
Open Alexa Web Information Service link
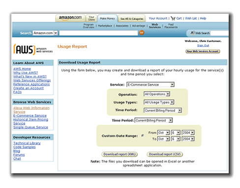pyautogui.click(x=31, y=110)
